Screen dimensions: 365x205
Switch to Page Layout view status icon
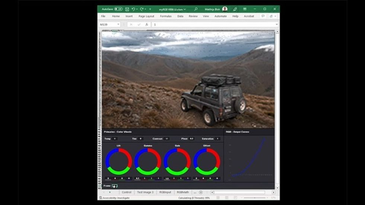click(226, 198)
